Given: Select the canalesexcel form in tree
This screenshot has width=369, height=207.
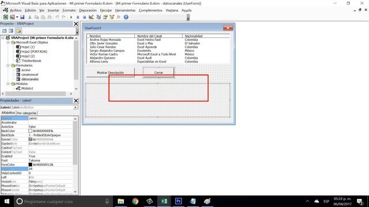Looking at the screenshot, I should pyautogui.click(x=29, y=74).
